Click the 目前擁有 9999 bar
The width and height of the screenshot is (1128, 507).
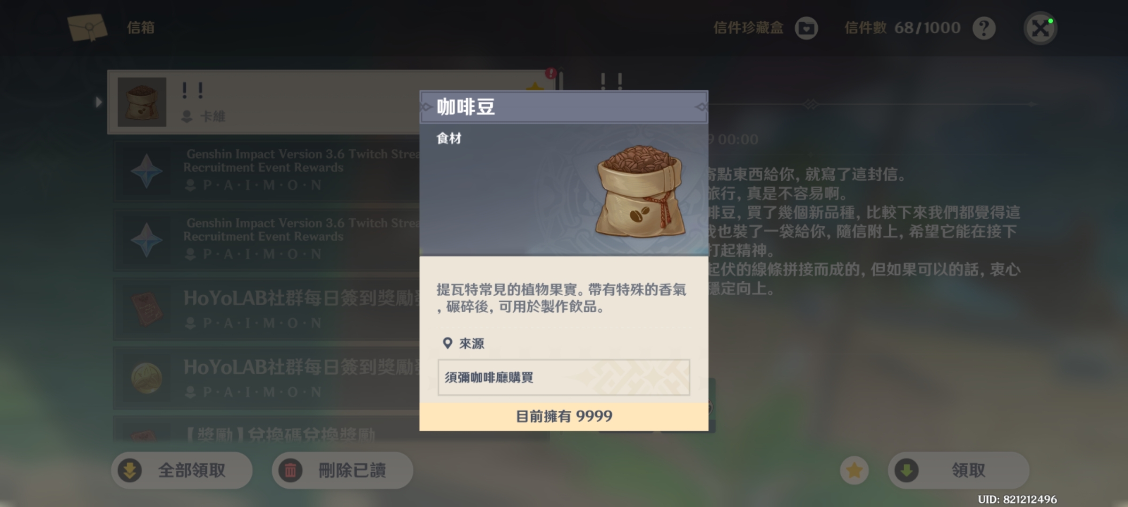pyautogui.click(x=564, y=416)
